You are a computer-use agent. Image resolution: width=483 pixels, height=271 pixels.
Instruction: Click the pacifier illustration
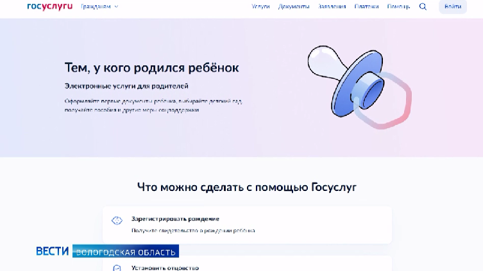[x=359, y=86]
